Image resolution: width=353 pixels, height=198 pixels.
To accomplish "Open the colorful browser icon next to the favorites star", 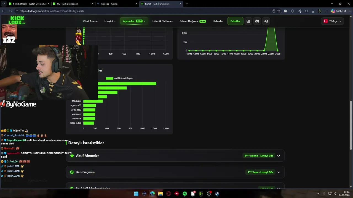I will 285,11.
